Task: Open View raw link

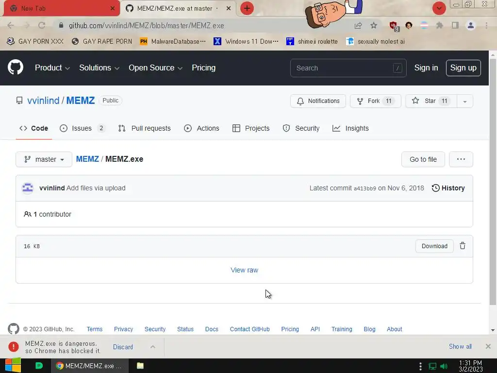Action: (x=244, y=270)
